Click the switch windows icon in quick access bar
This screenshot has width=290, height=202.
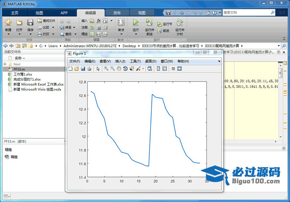click(208, 13)
